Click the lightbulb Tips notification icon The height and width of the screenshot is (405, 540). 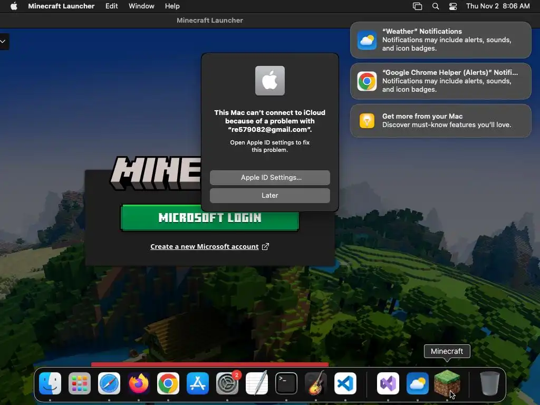pyautogui.click(x=367, y=121)
